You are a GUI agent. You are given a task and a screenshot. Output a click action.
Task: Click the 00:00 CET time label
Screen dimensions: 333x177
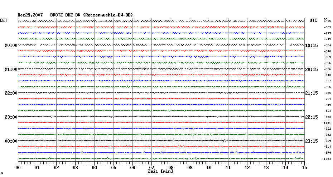click(11, 141)
